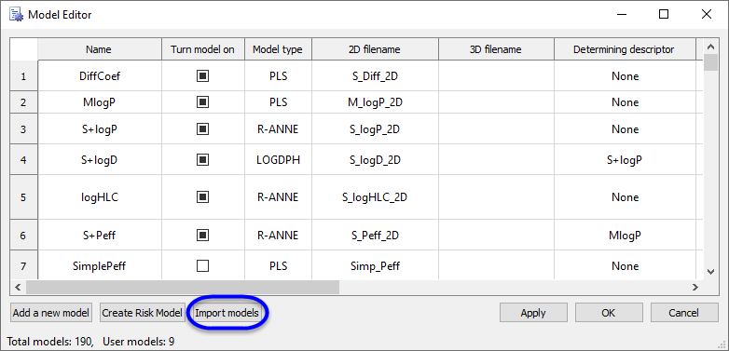The height and width of the screenshot is (351, 729).
Task: Select the S+Peff name cell
Action: pos(100,236)
